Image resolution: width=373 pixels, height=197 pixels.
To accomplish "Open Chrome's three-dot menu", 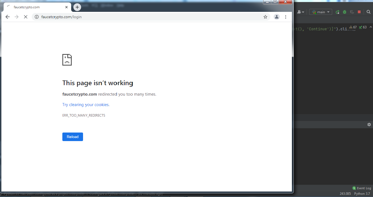I will [286, 17].
